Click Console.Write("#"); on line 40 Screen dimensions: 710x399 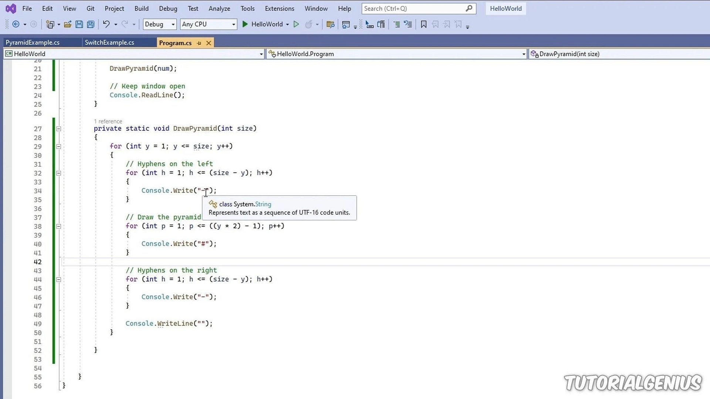[179, 244]
